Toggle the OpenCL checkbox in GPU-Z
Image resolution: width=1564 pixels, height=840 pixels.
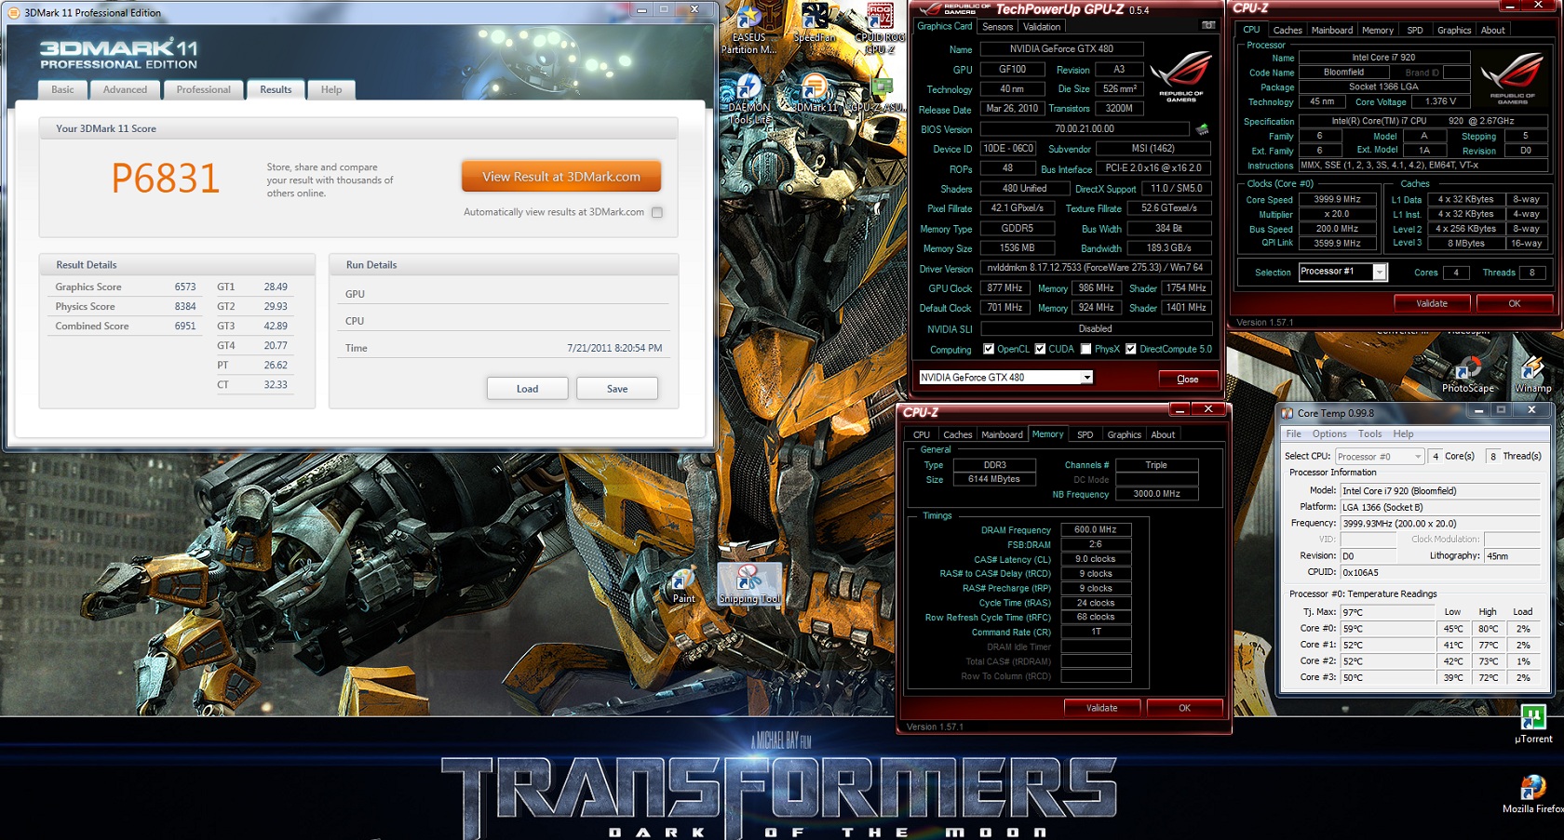click(989, 349)
